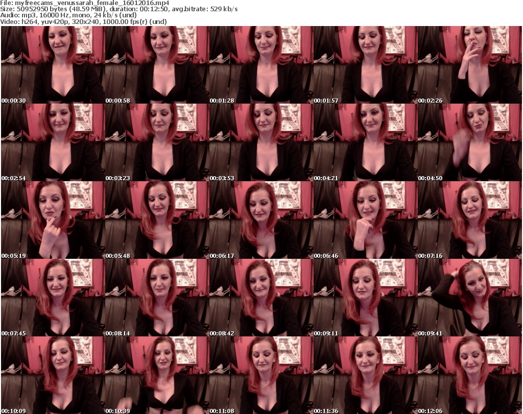Open the thumbnail labeled 00:06:17
This screenshot has width=523, height=414.
point(260,220)
